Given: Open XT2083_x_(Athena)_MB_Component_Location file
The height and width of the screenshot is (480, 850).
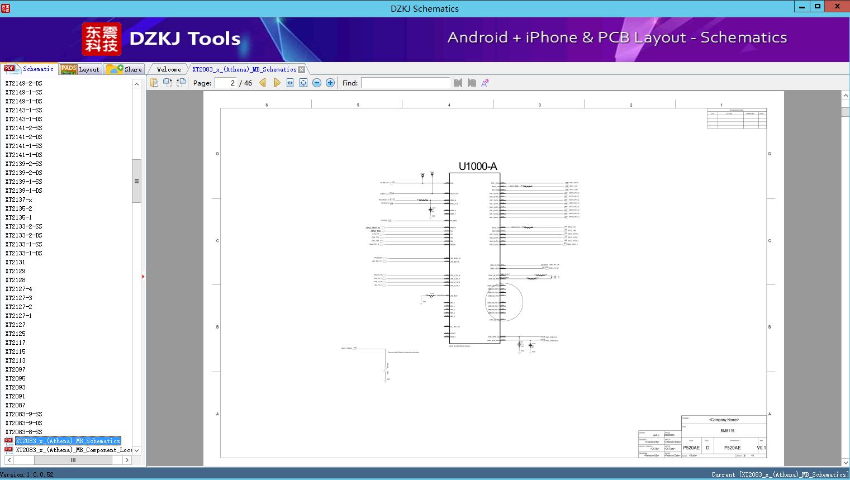Looking at the screenshot, I should 74,450.
